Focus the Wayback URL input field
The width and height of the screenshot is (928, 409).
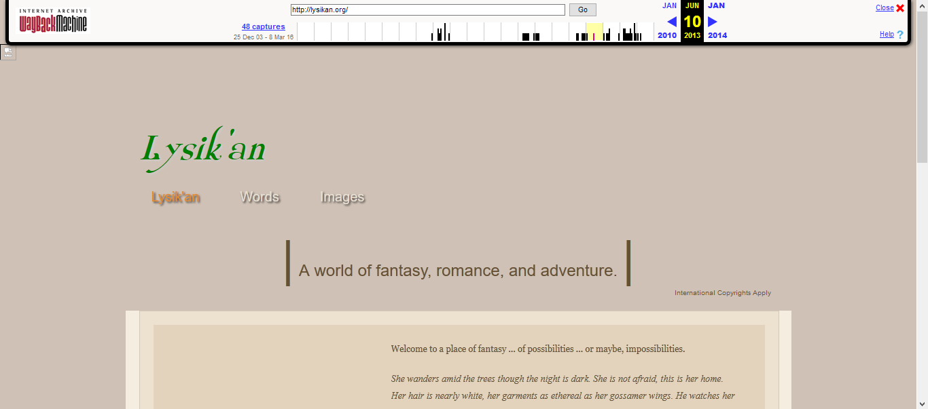[428, 9]
